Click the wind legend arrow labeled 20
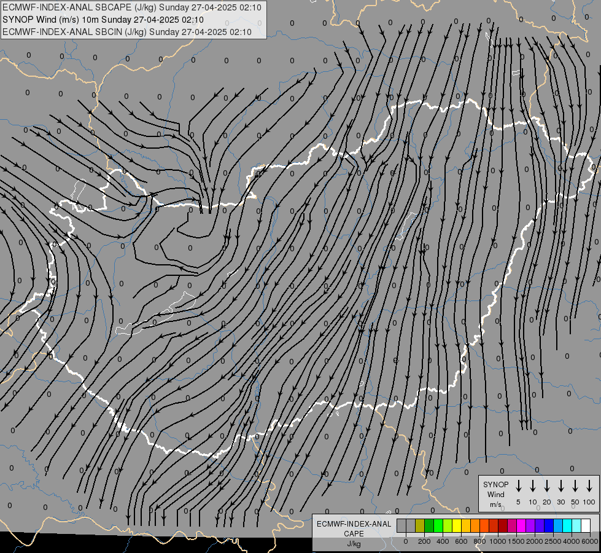 click(546, 485)
